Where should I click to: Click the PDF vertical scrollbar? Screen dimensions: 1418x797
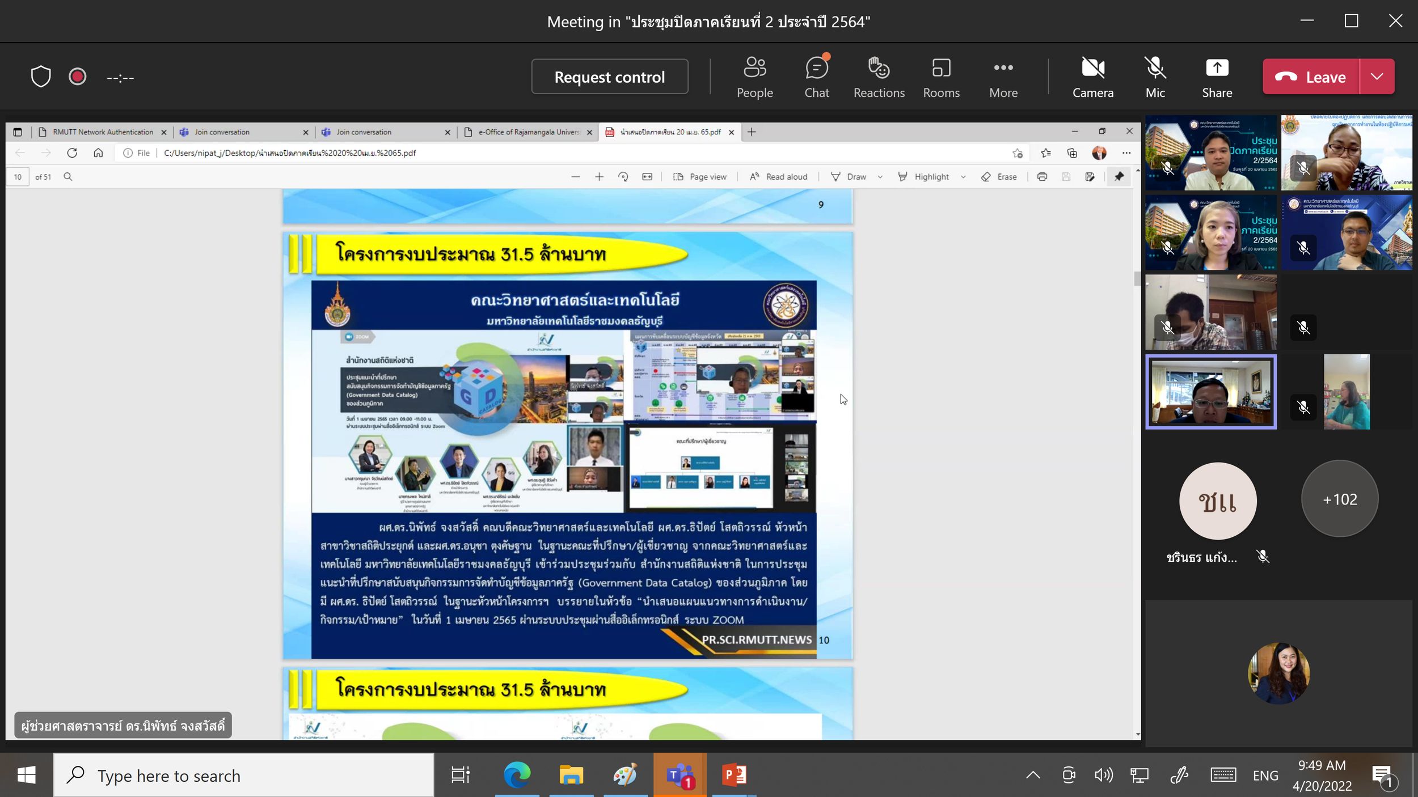pyautogui.click(x=1137, y=279)
